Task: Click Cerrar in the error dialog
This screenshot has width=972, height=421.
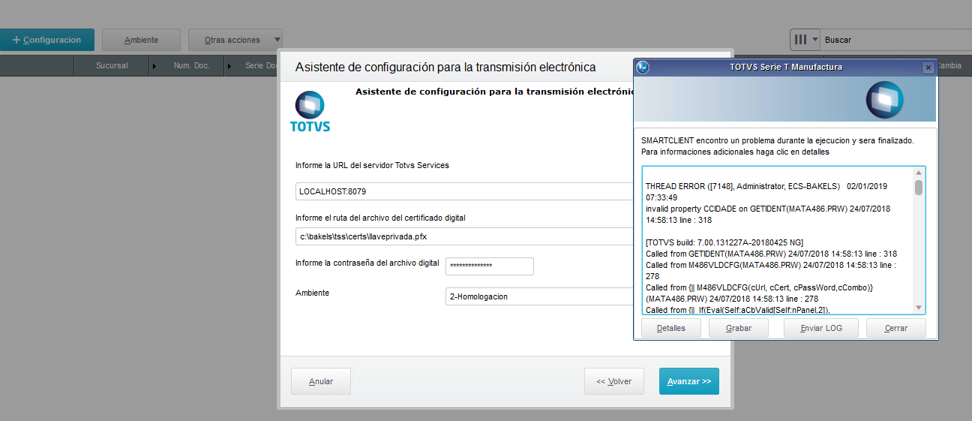Action: pyautogui.click(x=896, y=328)
